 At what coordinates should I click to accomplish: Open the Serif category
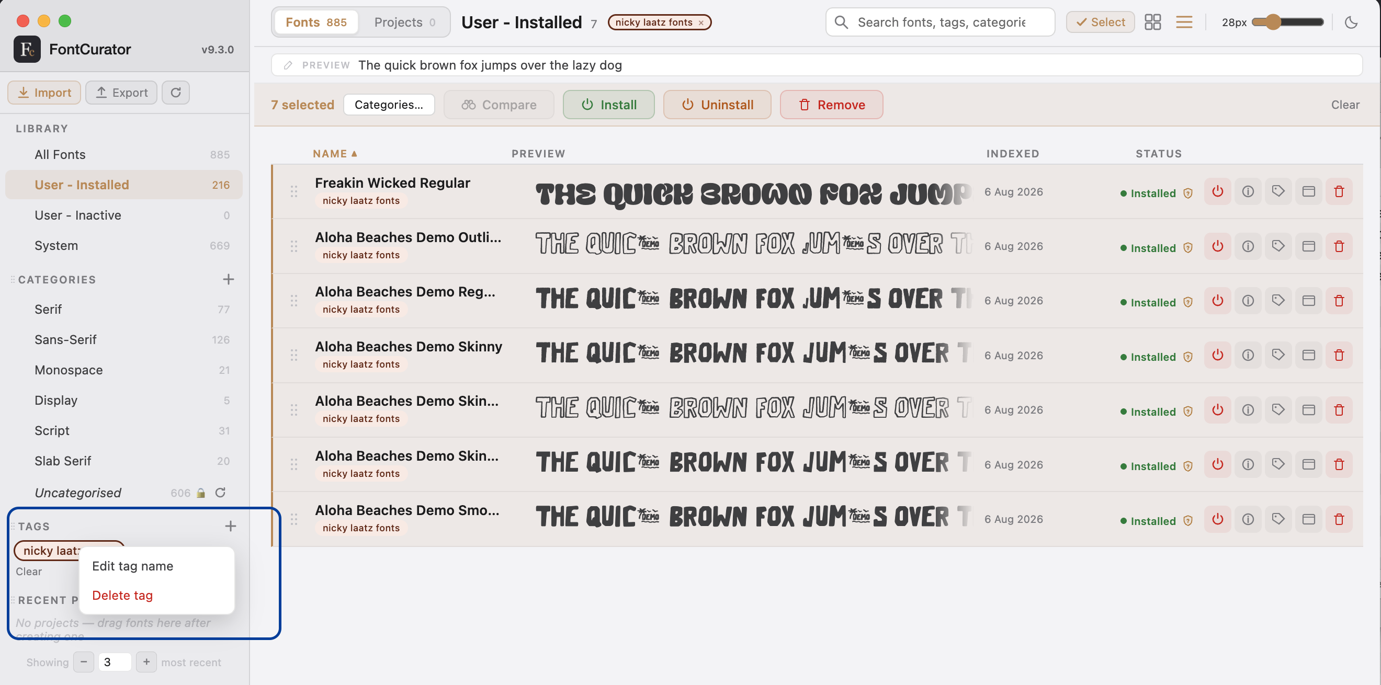[x=124, y=309]
